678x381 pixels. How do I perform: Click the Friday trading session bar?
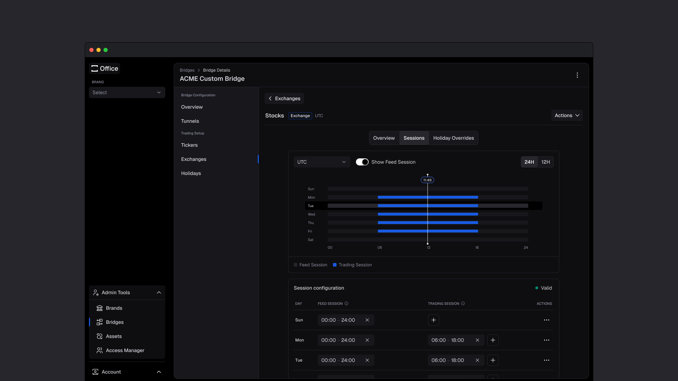tap(428, 231)
